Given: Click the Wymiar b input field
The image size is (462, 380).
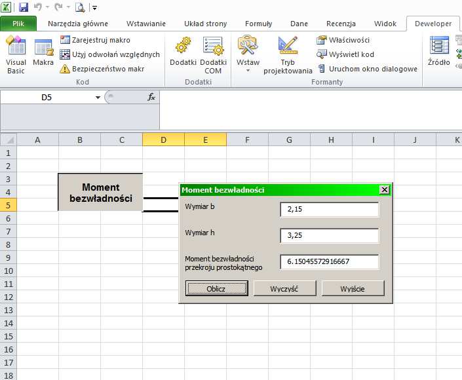Looking at the screenshot, I should pyautogui.click(x=330, y=210).
